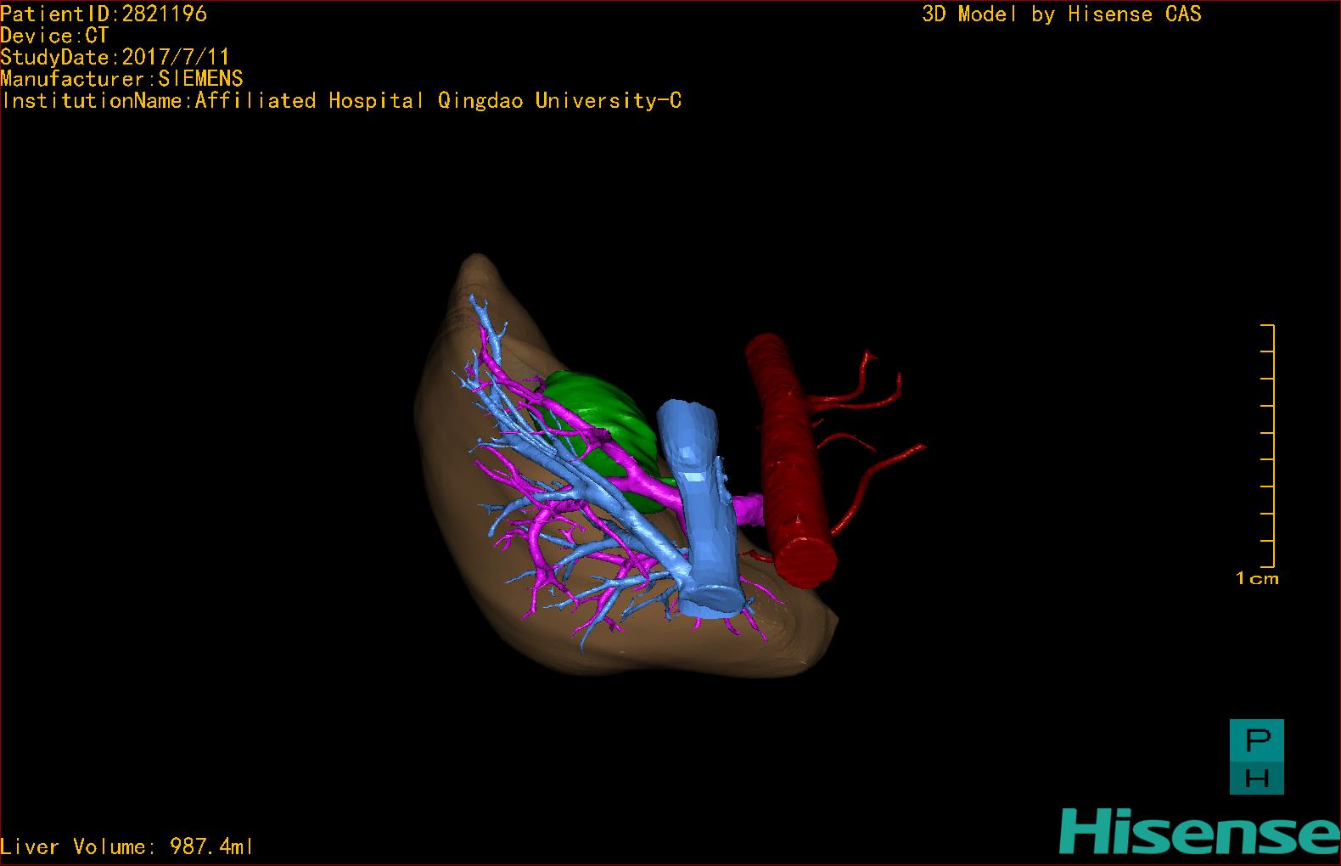Click the 3D Model by Hisense CAS title

pos(1061,14)
